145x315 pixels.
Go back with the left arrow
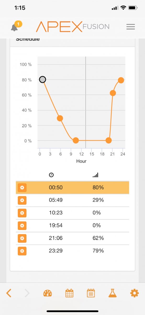[x=9, y=293]
